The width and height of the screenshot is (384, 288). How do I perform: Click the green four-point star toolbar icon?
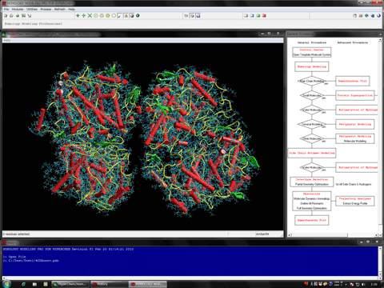78,16
